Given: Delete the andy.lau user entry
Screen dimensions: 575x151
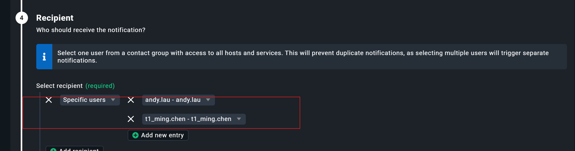Looking at the screenshot, I should click(x=131, y=100).
